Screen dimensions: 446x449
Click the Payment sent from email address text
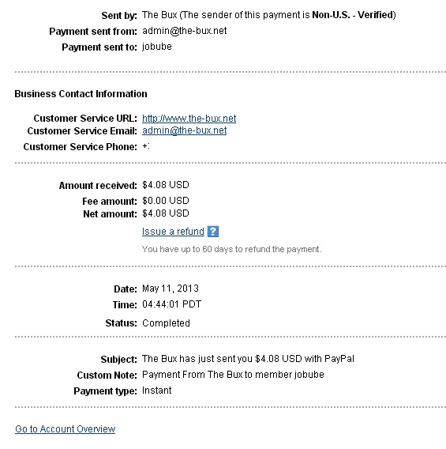185,31
